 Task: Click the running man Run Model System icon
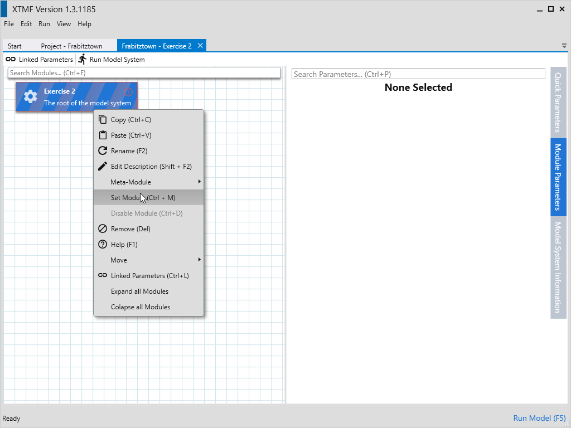tap(83, 60)
